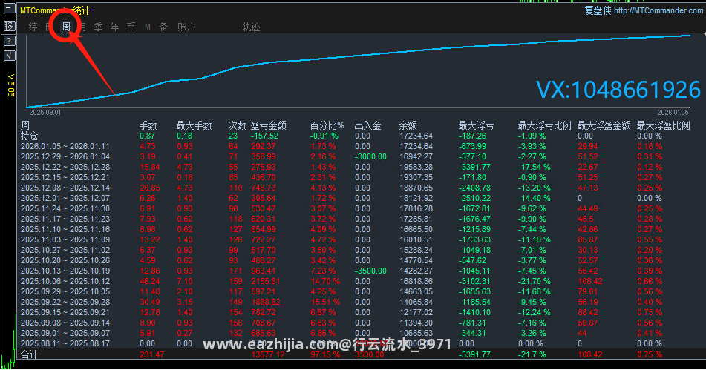The width and height of the screenshot is (706, 370).
Task: Switch to the 账户 account tab
Action: click(186, 27)
